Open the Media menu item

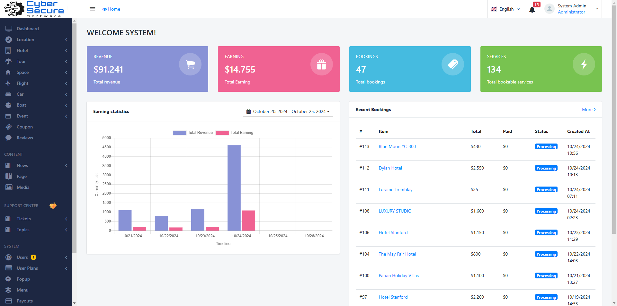[x=36, y=187]
